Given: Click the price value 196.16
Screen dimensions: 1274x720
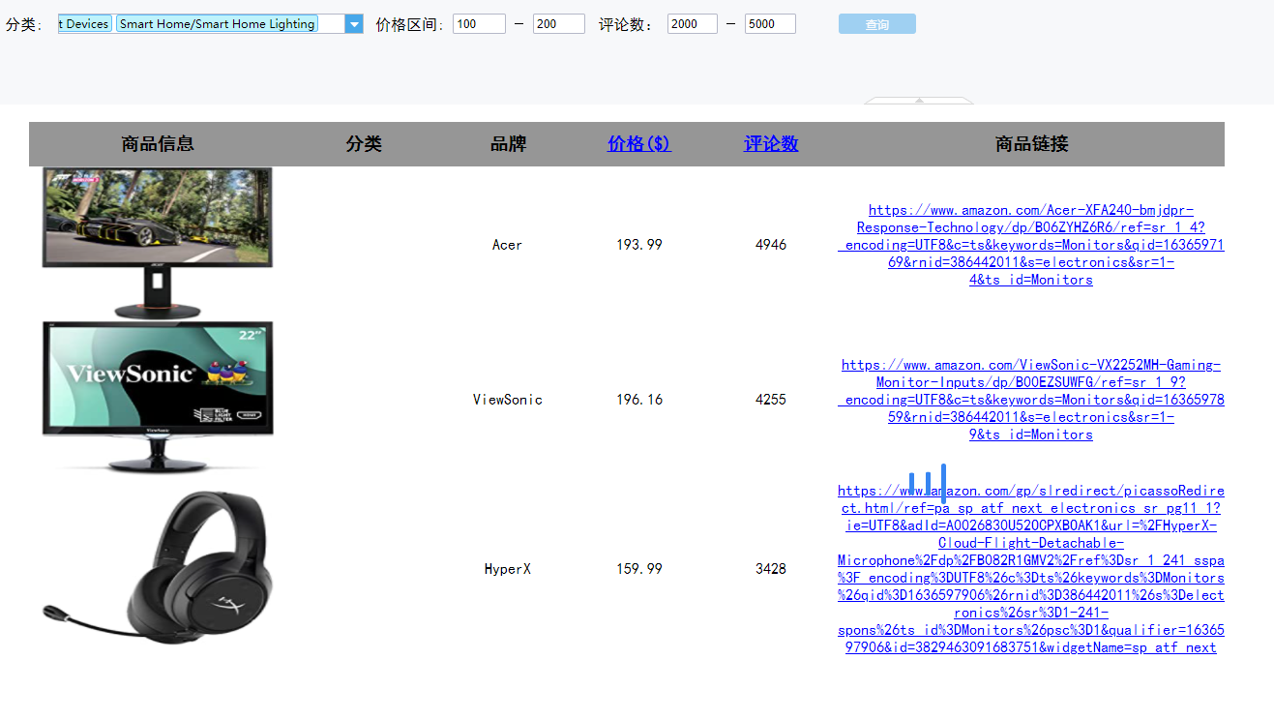Looking at the screenshot, I should click(x=639, y=400).
